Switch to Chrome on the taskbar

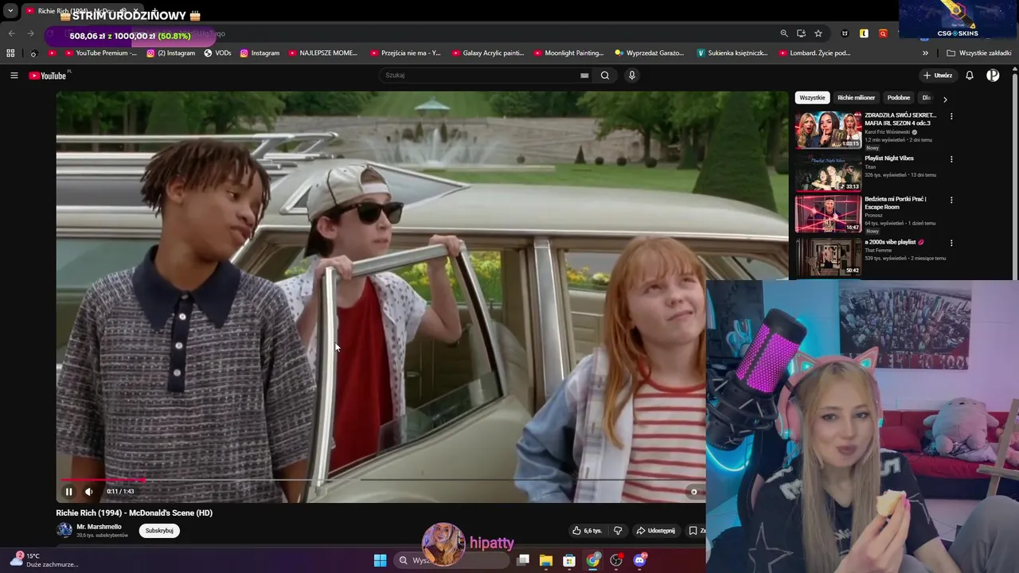[x=593, y=560]
